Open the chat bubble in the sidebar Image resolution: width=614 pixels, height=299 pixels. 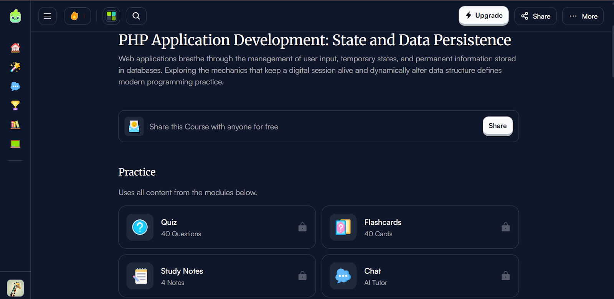pos(15,86)
